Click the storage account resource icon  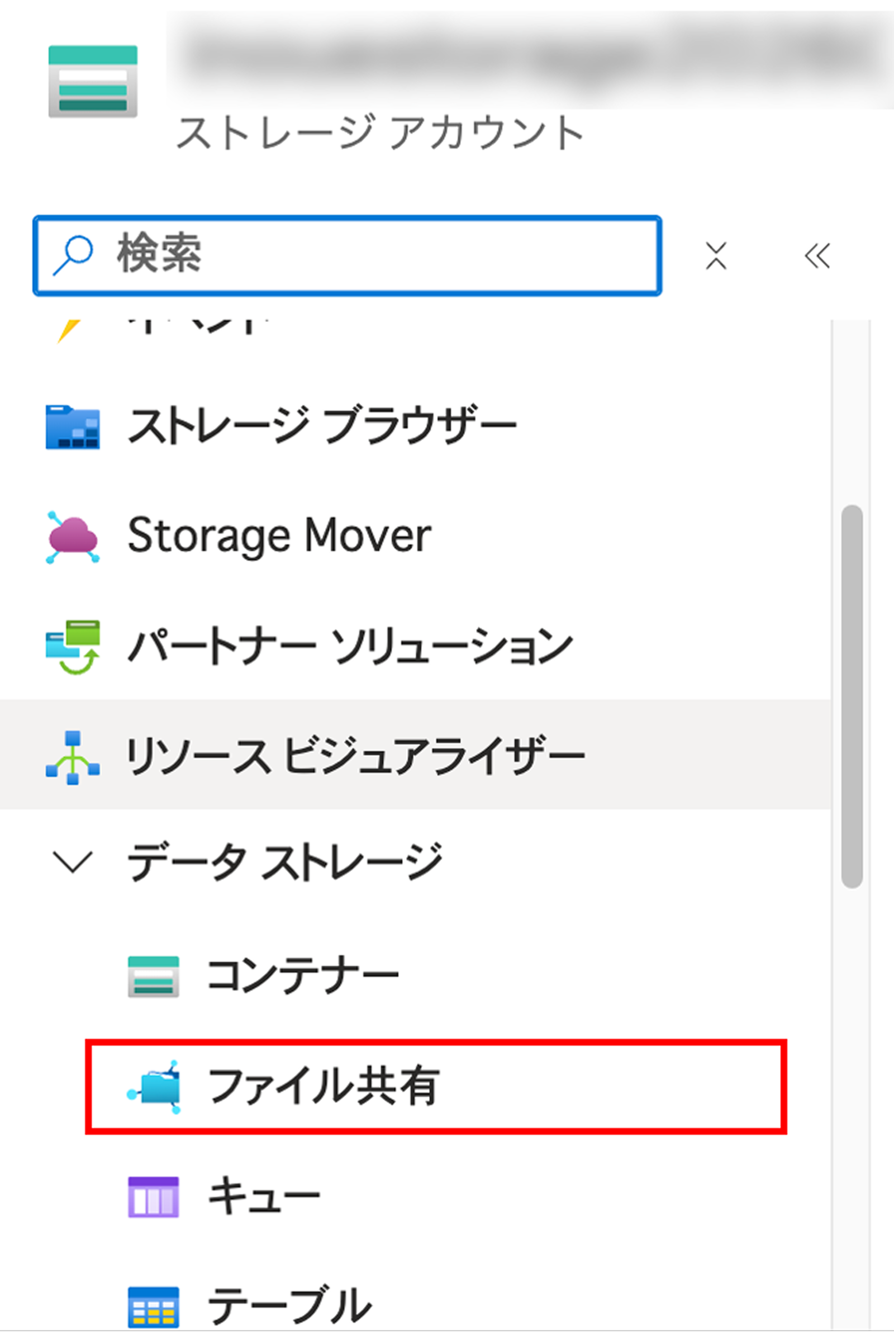point(92,82)
